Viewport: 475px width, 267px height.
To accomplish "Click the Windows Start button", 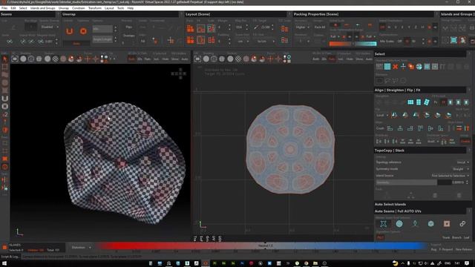I will point(4,264).
